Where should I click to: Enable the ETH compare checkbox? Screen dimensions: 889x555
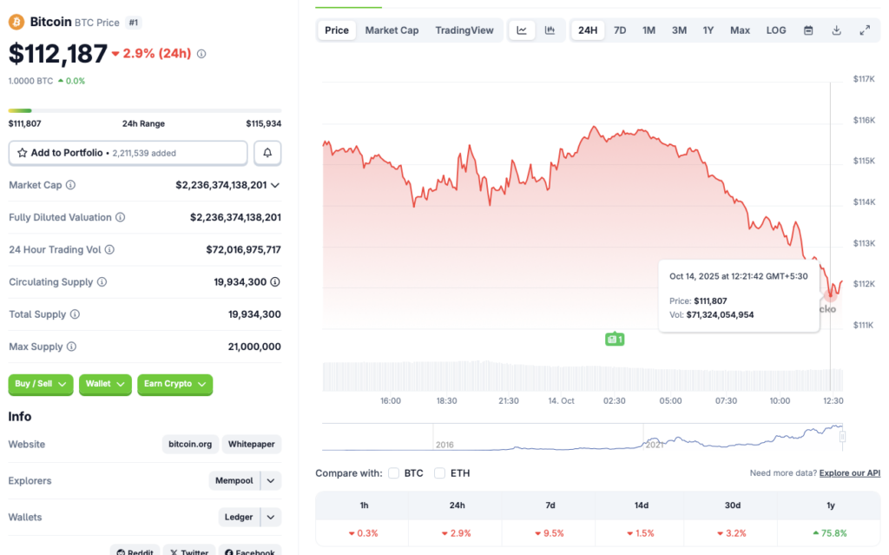coord(439,473)
